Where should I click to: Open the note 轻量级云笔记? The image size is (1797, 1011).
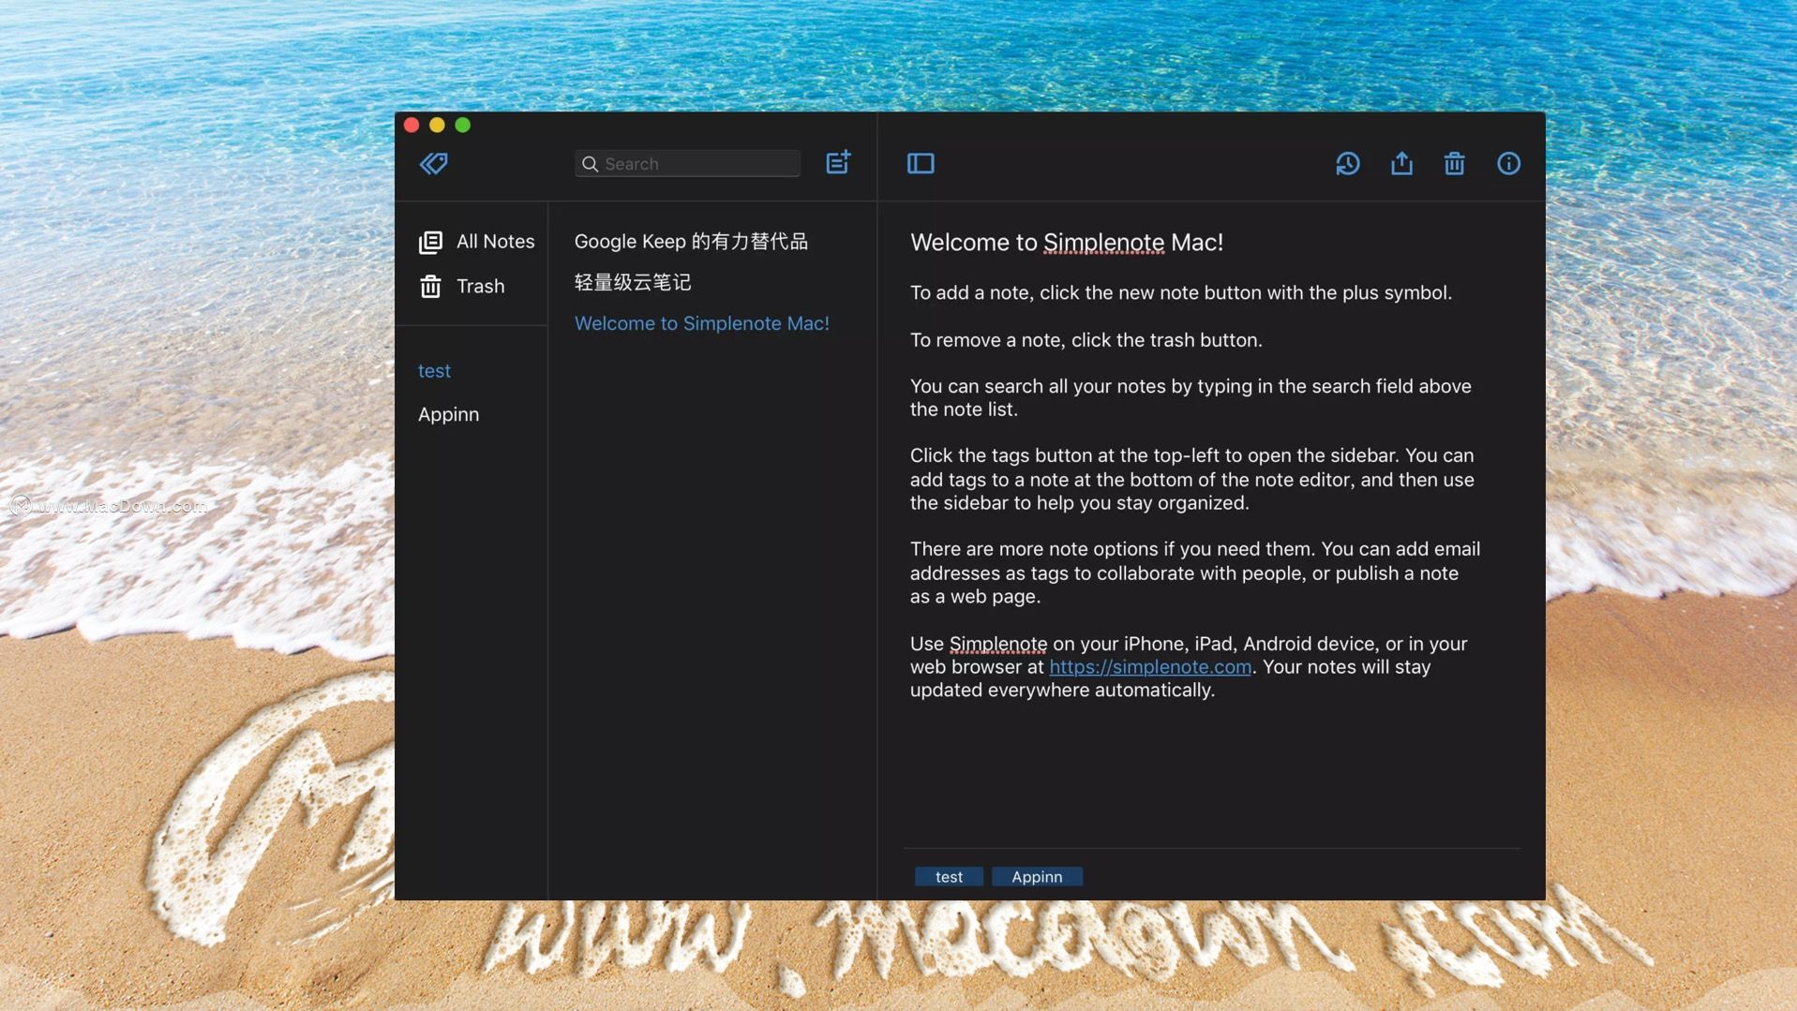pyautogui.click(x=633, y=282)
